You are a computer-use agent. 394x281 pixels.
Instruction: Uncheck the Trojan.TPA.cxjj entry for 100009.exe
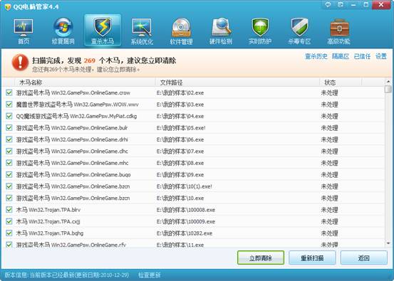[9, 221]
